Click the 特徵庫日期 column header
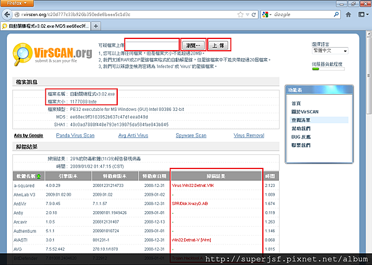Image resolution: width=372 pixels, height=265 pixels. click(x=154, y=176)
